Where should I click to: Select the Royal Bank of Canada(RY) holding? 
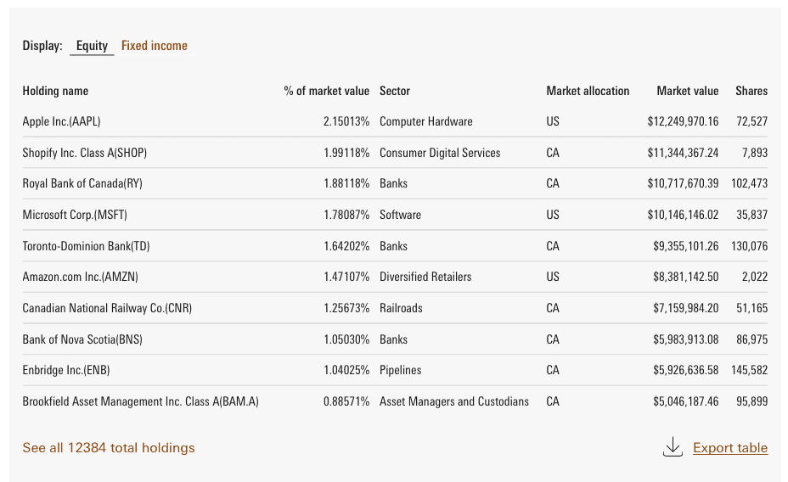click(x=82, y=183)
